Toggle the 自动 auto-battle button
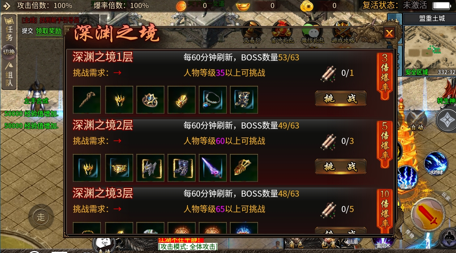 pyautogui.click(x=416, y=122)
